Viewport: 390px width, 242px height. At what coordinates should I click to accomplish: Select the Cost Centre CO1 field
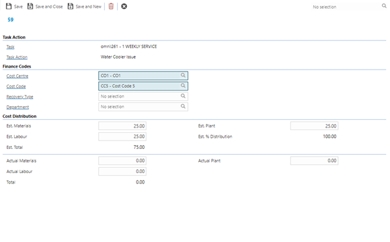pos(143,75)
